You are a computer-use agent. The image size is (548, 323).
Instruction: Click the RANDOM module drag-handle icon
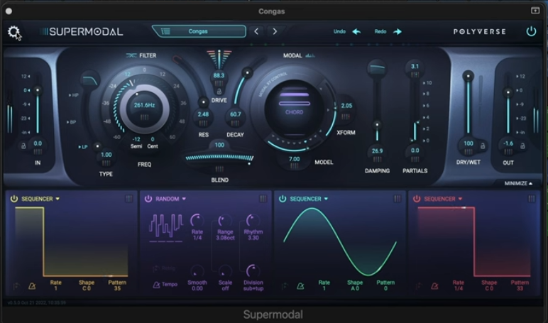(x=263, y=199)
